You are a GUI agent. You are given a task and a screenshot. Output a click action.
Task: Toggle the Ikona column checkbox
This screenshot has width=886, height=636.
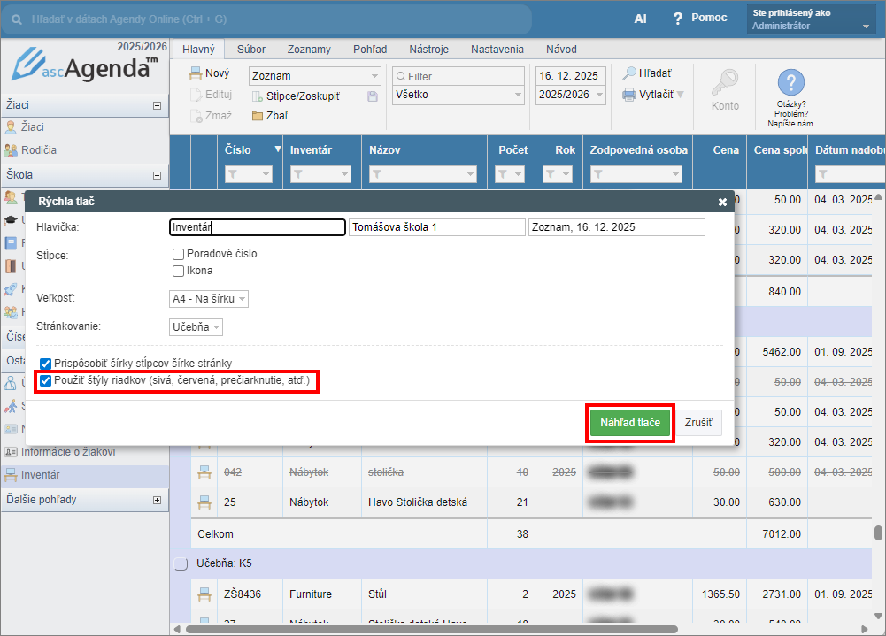pos(179,272)
